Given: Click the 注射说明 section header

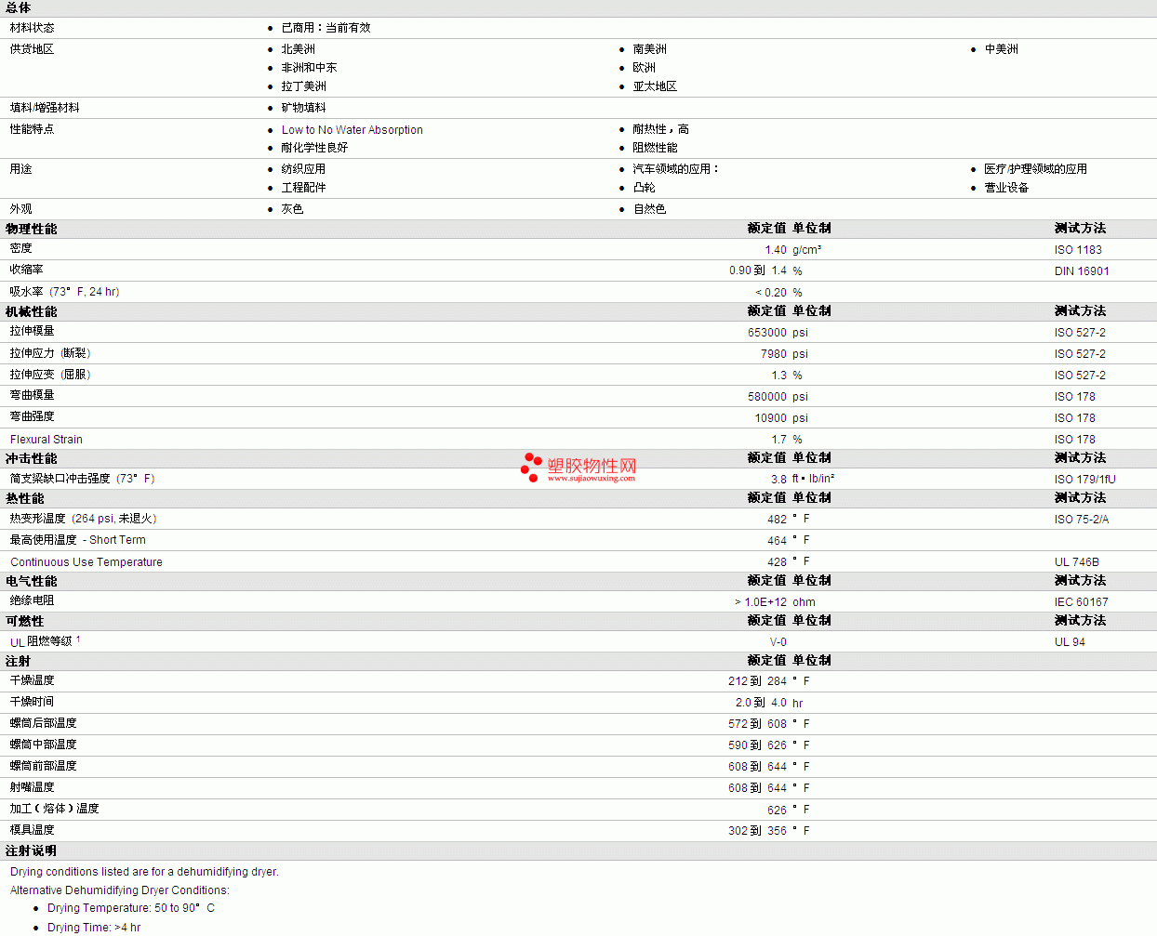Looking at the screenshot, I should [x=31, y=851].
